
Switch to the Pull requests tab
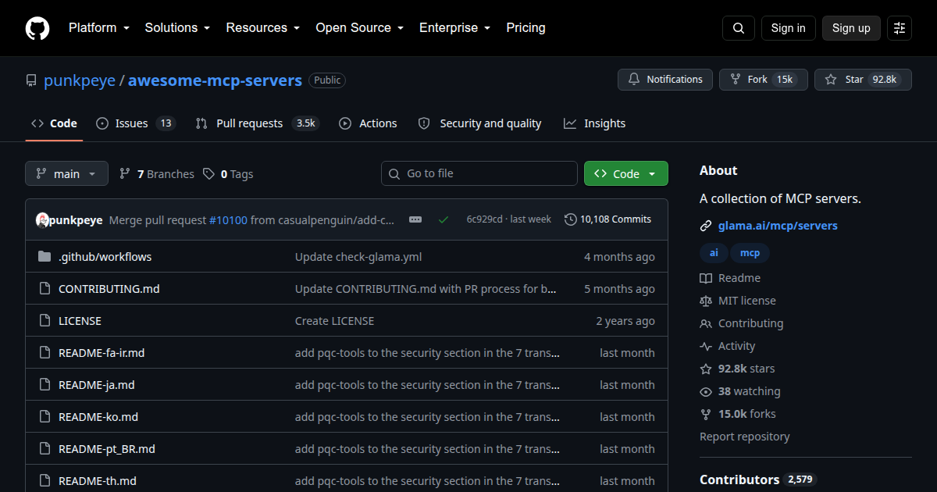click(257, 123)
